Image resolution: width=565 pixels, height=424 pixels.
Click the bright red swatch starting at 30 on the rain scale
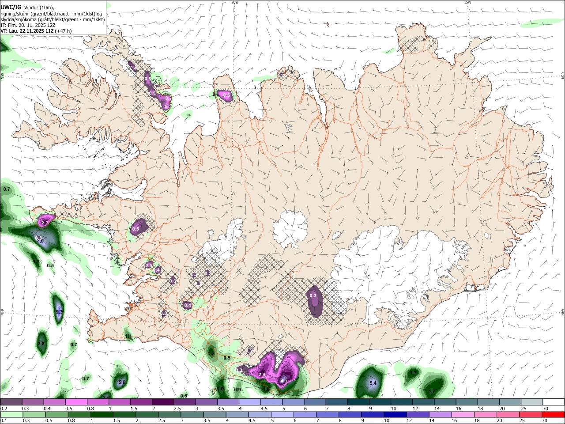(x=554, y=414)
